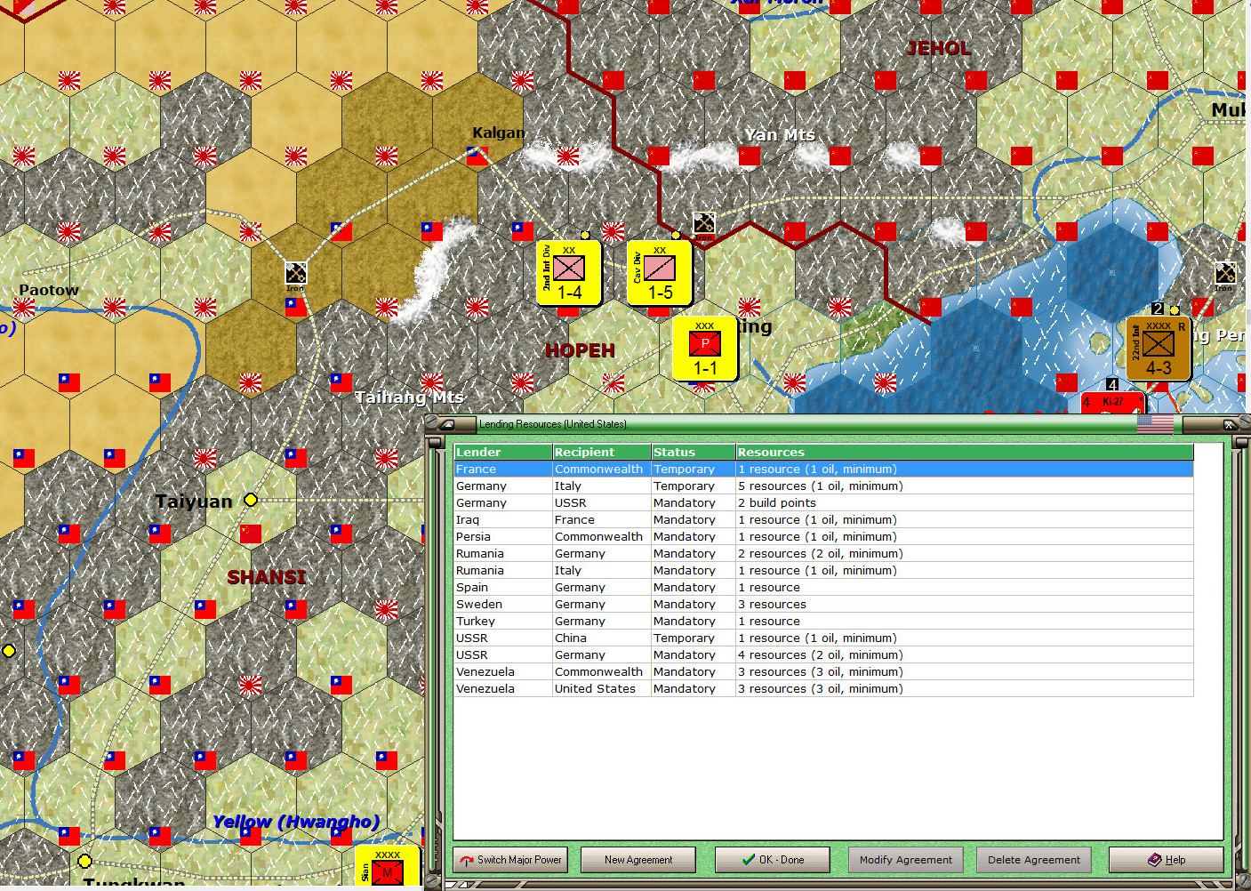The image size is (1251, 891).
Task: Select the Persia to Commonwealth agreement row
Action: (x=823, y=536)
